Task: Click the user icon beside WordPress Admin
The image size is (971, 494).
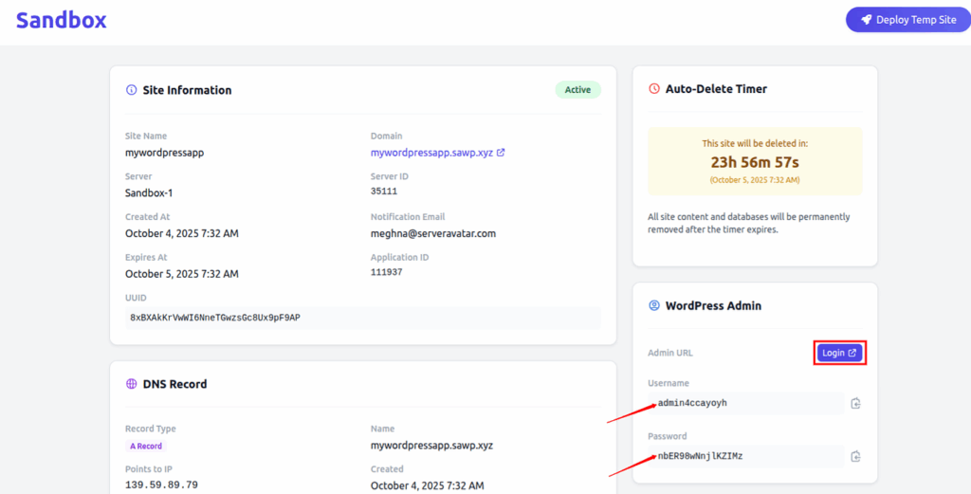Action: pos(654,306)
